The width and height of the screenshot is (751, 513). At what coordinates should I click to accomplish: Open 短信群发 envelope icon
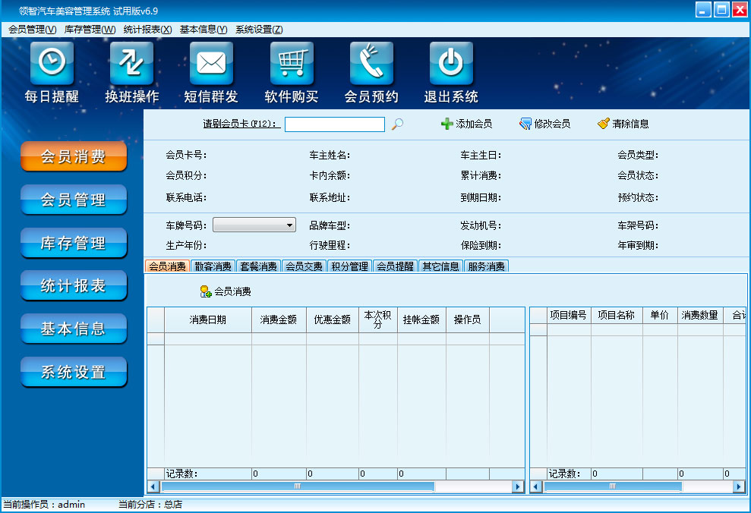(211, 63)
